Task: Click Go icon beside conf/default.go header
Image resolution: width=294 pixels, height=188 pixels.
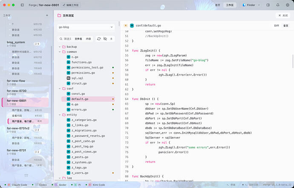Action: (x=132, y=26)
